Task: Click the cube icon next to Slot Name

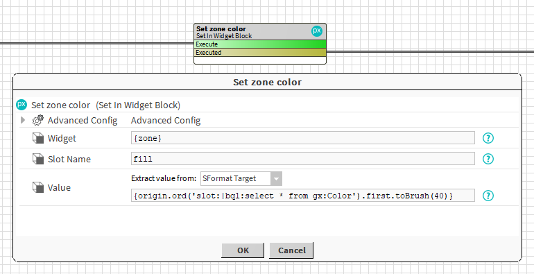Action: (x=38, y=159)
